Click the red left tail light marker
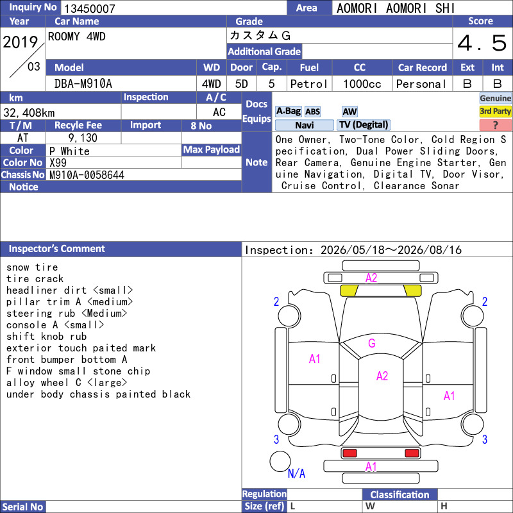Image resolution: width=513 pixels, height=513 pixels. click(349, 453)
